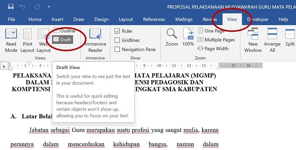
Task: Click the word 'profesi' in the paragraph
Action: pyautogui.click(x=141, y=130)
